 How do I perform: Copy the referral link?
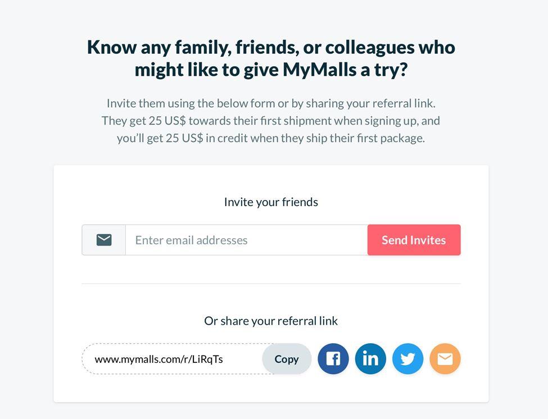(287, 359)
